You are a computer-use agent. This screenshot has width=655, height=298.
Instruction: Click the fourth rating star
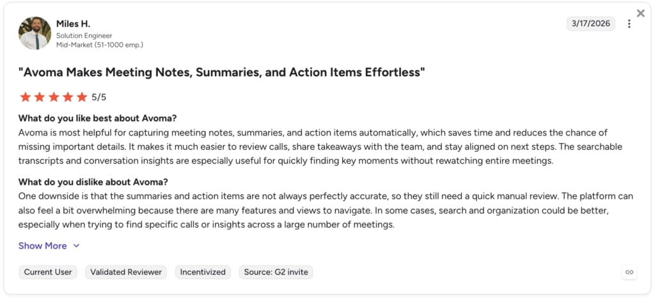coord(68,97)
